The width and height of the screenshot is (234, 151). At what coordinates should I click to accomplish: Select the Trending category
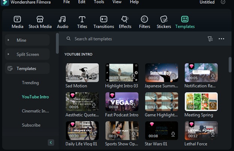tap(30, 83)
